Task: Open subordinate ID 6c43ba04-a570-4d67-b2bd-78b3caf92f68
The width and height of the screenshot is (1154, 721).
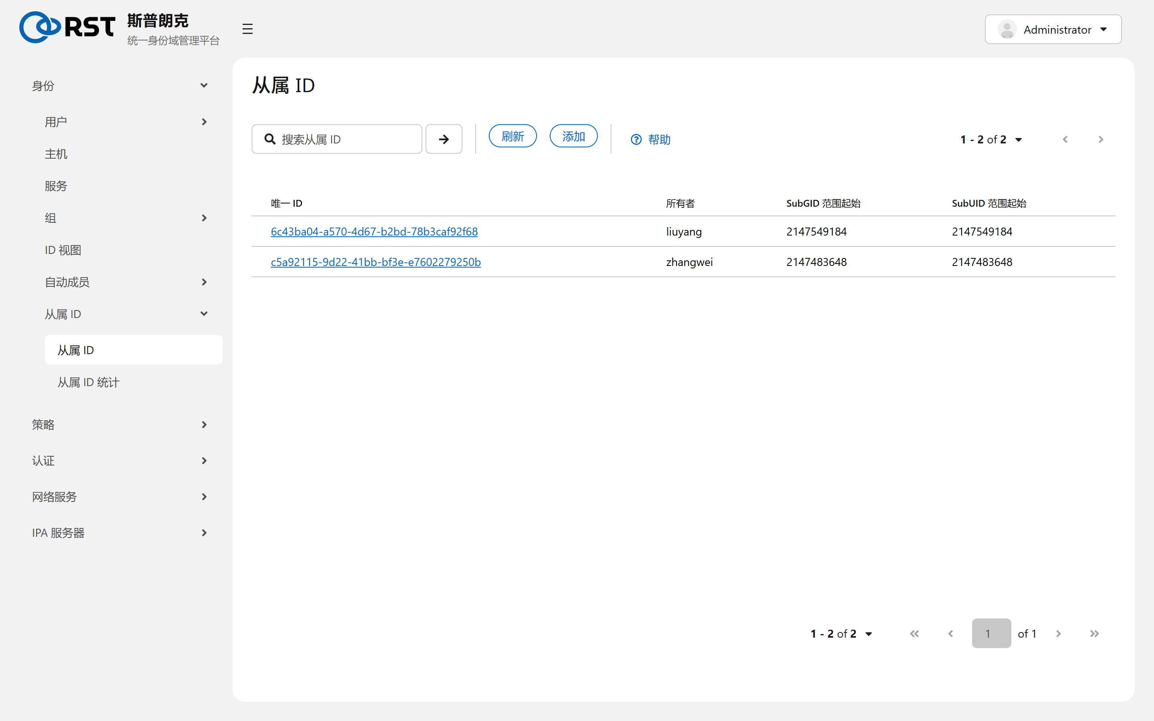Action: (x=374, y=231)
